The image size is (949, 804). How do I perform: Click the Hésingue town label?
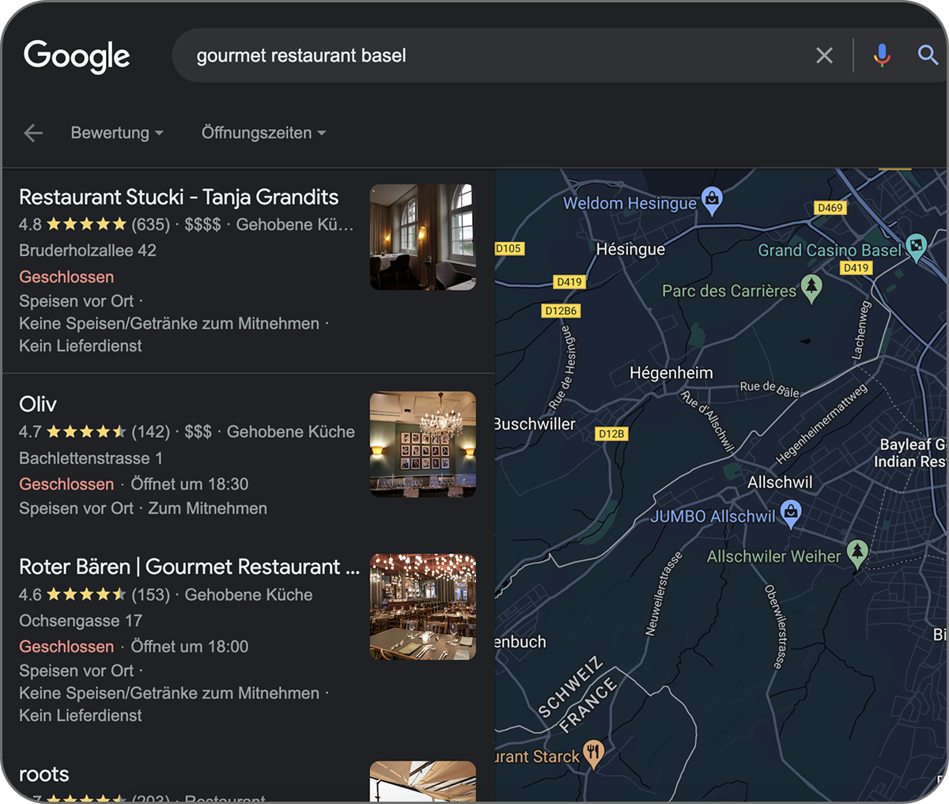[x=630, y=249]
